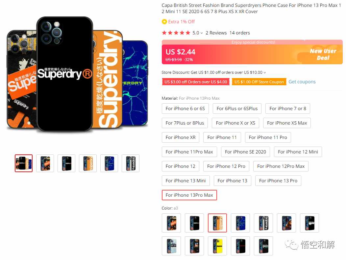Select the For iPhone 12 Mini option
346x260 pixels.
pyautogui.click(x=298, y=152)
